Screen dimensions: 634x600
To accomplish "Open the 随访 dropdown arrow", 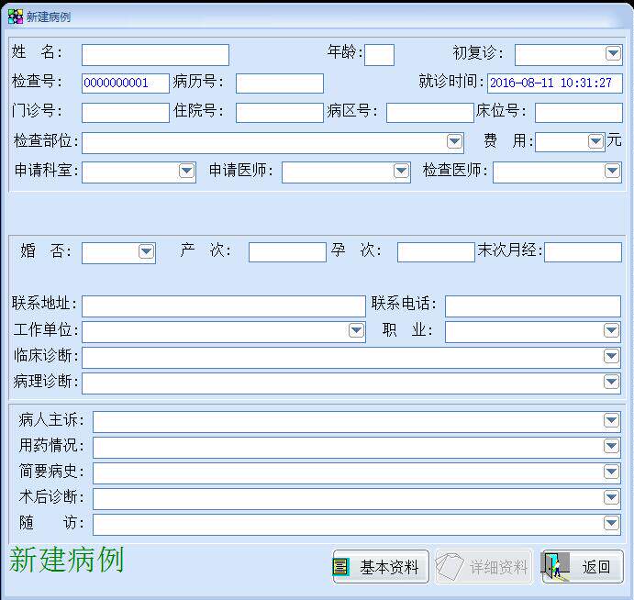I will coord(611,523).
